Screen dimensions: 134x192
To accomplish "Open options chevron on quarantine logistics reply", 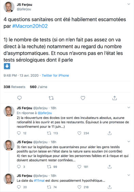I will tap(129, 142).
